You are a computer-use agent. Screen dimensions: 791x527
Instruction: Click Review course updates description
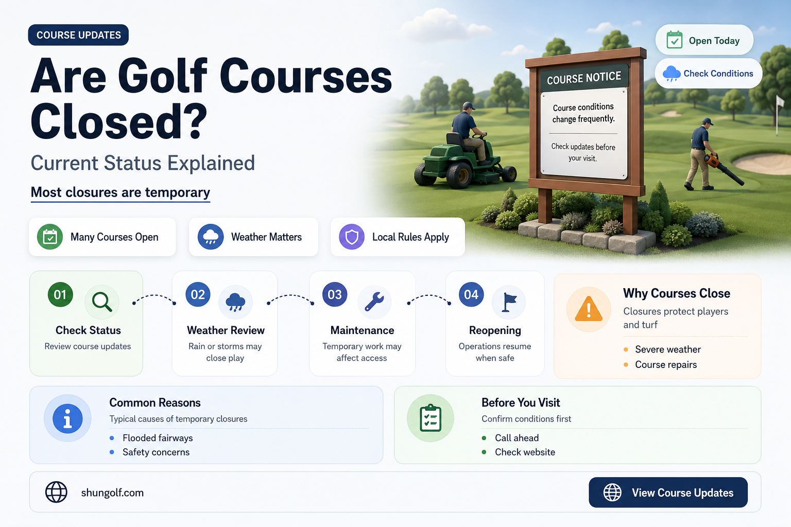coord(88,346)
